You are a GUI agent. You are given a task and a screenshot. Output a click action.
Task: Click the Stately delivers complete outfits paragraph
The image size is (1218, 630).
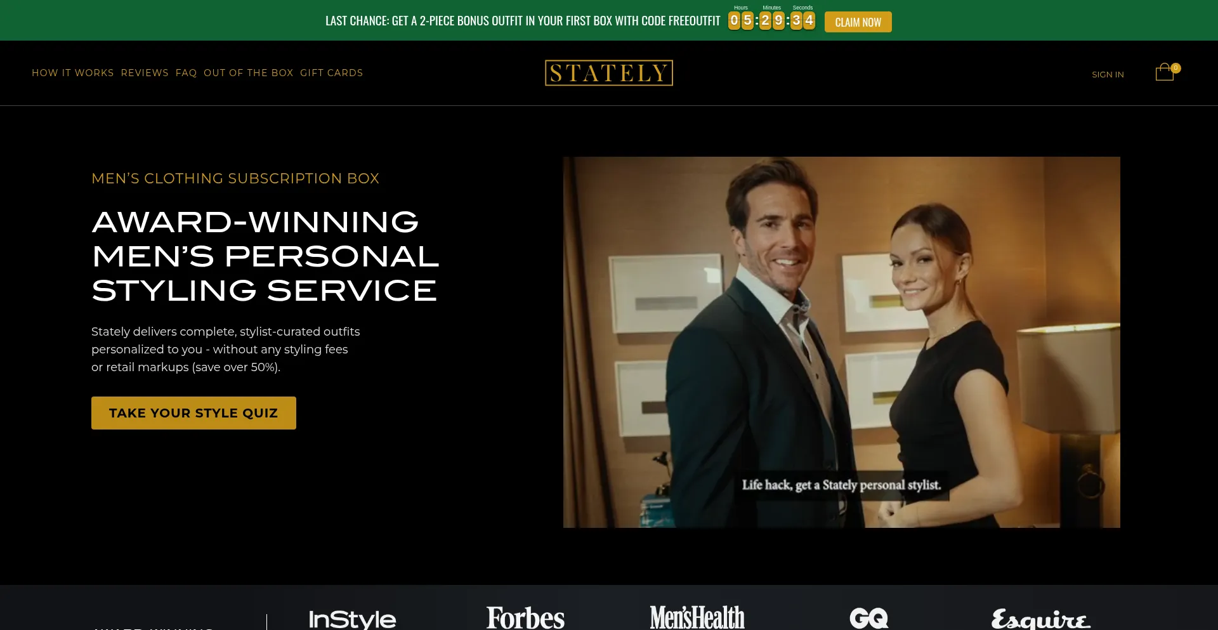(x=226, y=350)
